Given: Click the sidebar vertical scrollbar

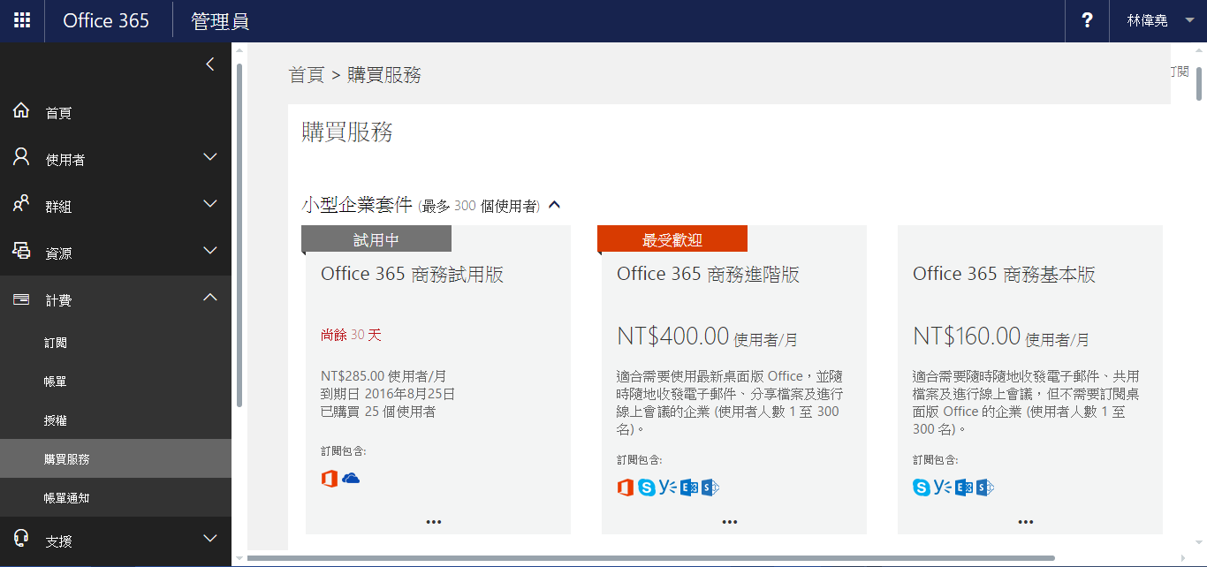Looking at the screenshot, I should coord(239,234).
